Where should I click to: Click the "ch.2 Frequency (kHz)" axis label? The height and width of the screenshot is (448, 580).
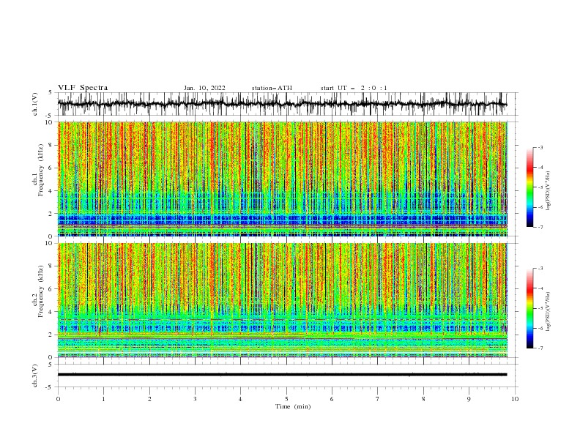pos(38,291)
